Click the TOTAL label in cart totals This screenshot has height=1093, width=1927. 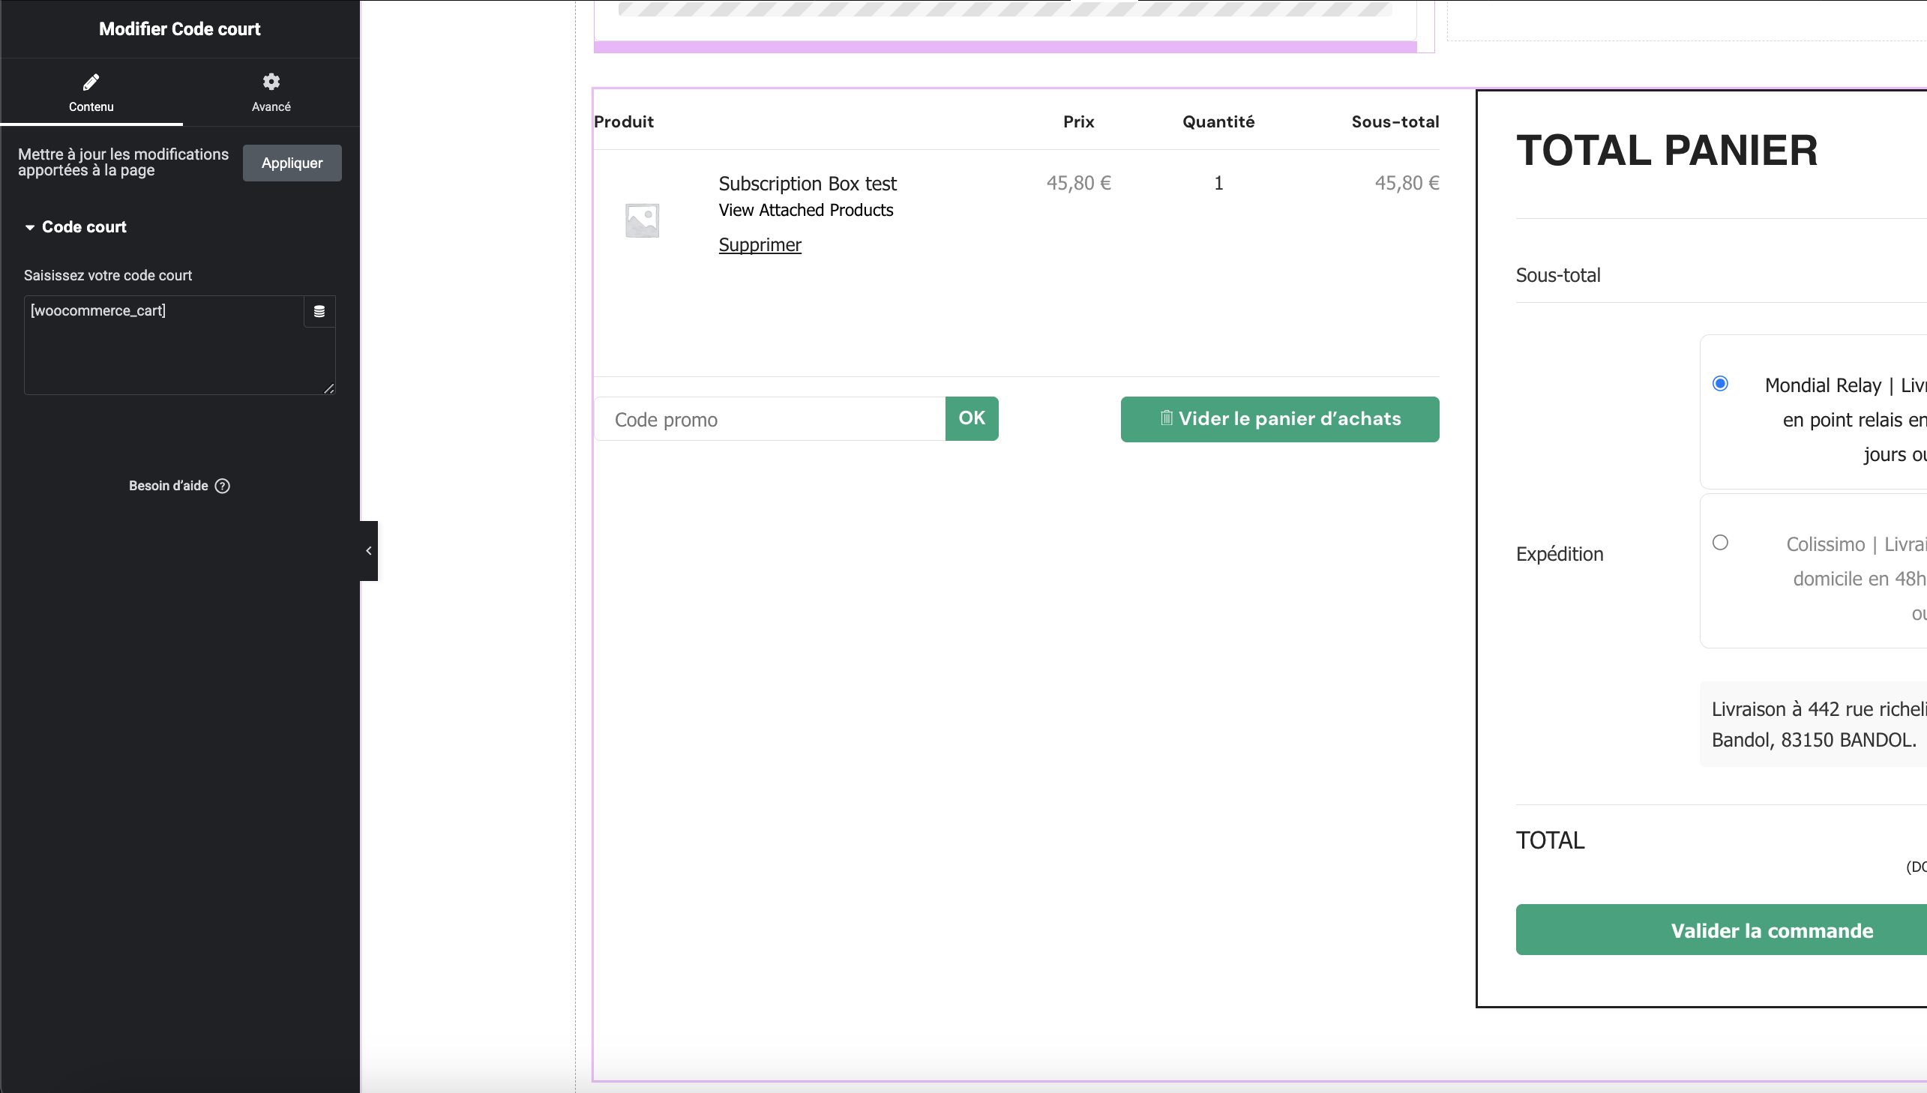pos(1550,840)
